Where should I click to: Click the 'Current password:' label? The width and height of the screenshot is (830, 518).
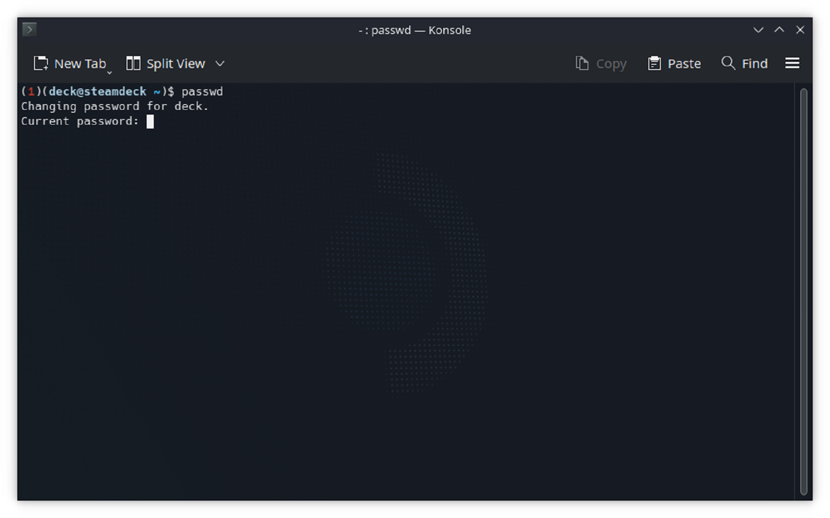pos(80,121)
